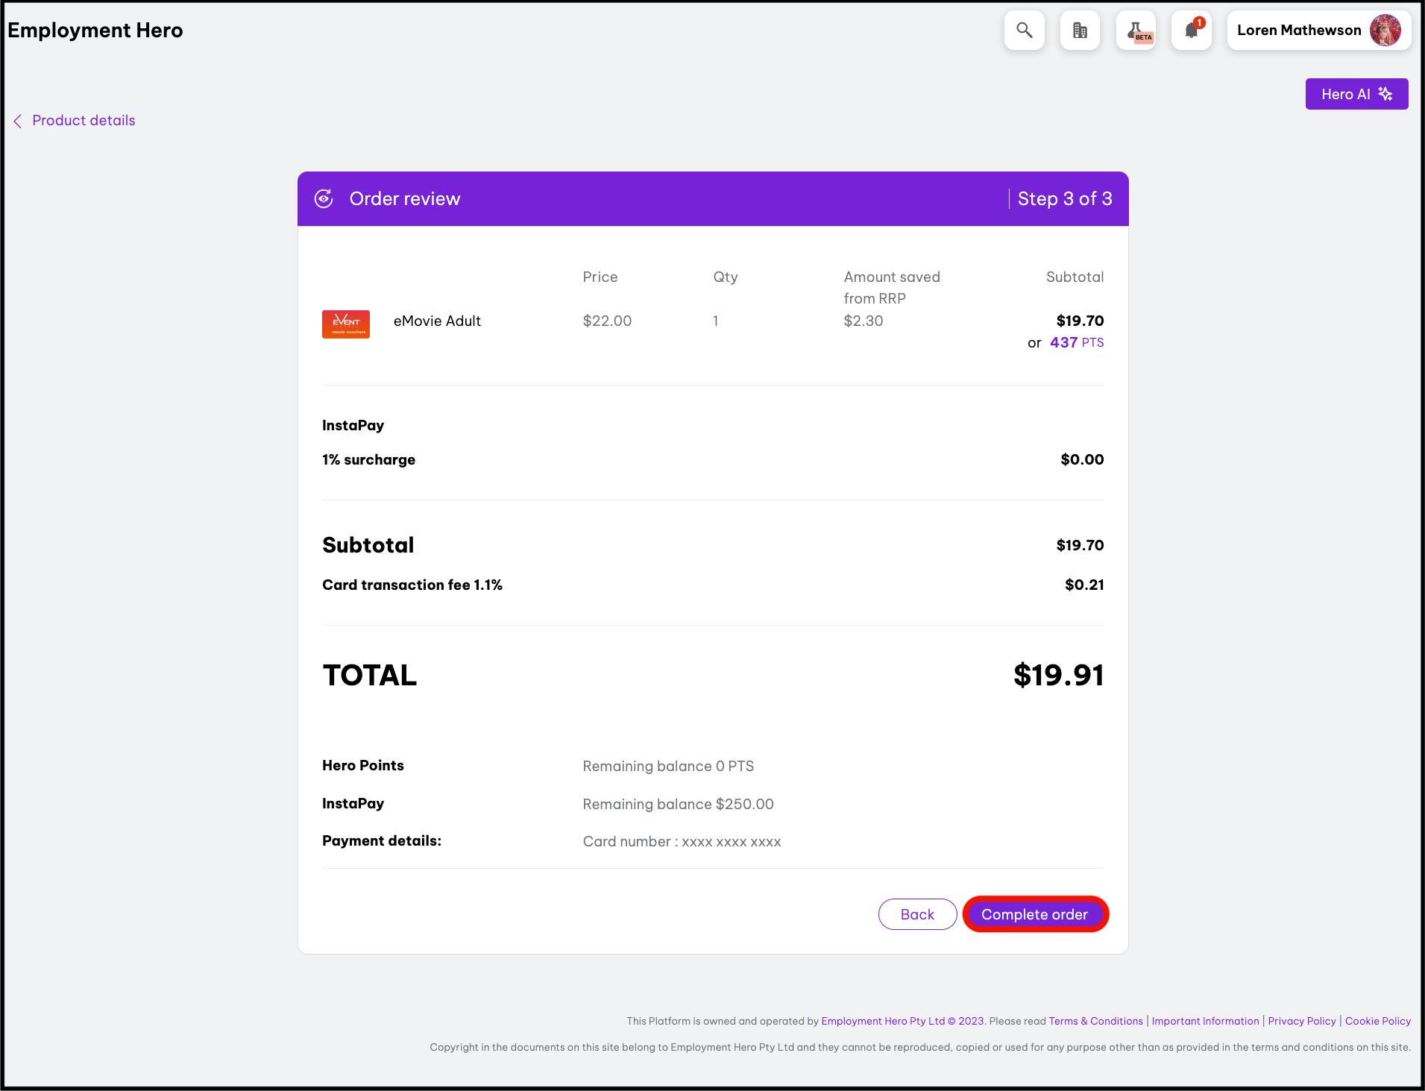
Task: Click the back chevron arrow icon
Action: 17,121
